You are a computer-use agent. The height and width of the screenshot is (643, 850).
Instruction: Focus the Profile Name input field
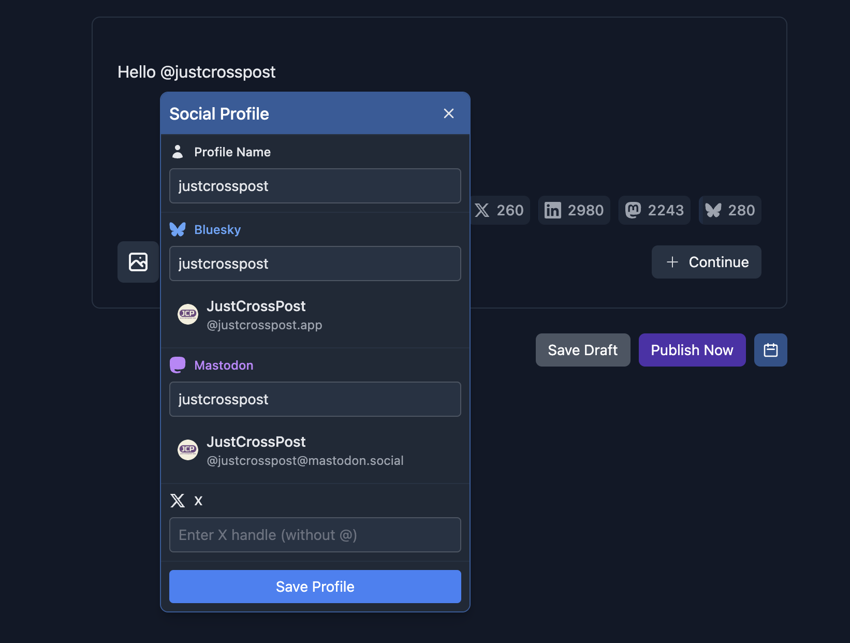(315, 186)
